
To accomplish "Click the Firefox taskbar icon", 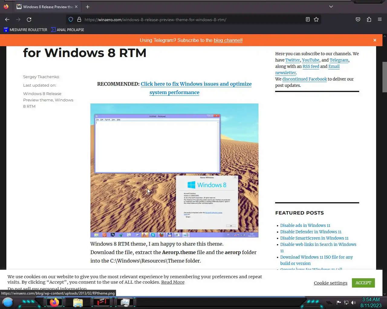I will click(x=54, y=302).
